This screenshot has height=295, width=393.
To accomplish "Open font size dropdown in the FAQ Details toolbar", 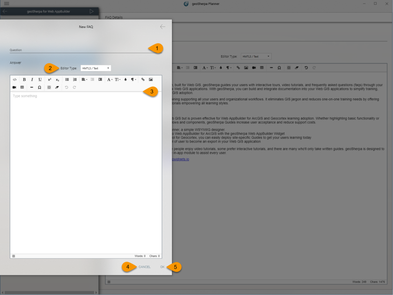I will tap(213, 68).
